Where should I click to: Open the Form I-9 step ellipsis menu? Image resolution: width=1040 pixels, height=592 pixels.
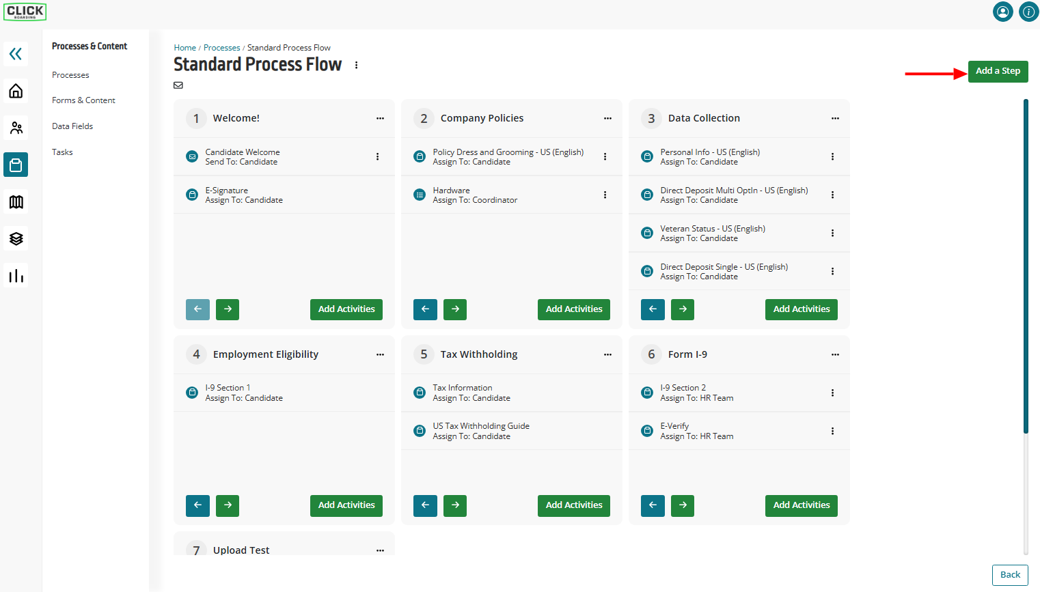click(835, 354)
